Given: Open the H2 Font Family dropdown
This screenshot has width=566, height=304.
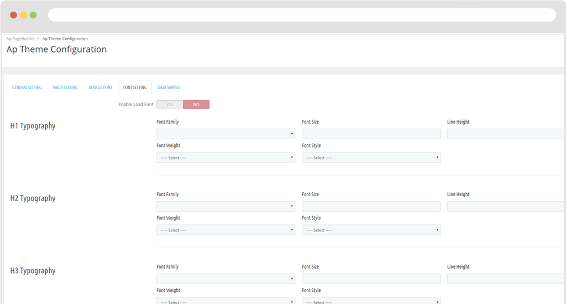Looking at the screenshot, I should (226, 206).
